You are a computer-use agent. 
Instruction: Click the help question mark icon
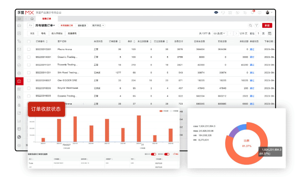coord(259,12)
